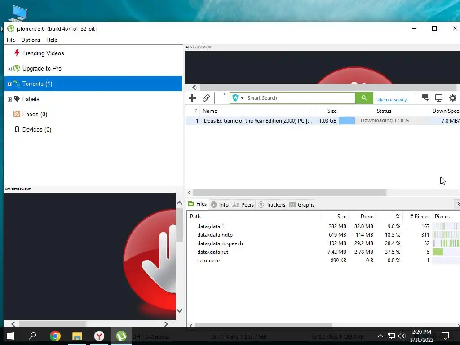Click the remote monitor icon in toolbar
Viewport: 460px width, 345px height.
[x=439, y=98]
